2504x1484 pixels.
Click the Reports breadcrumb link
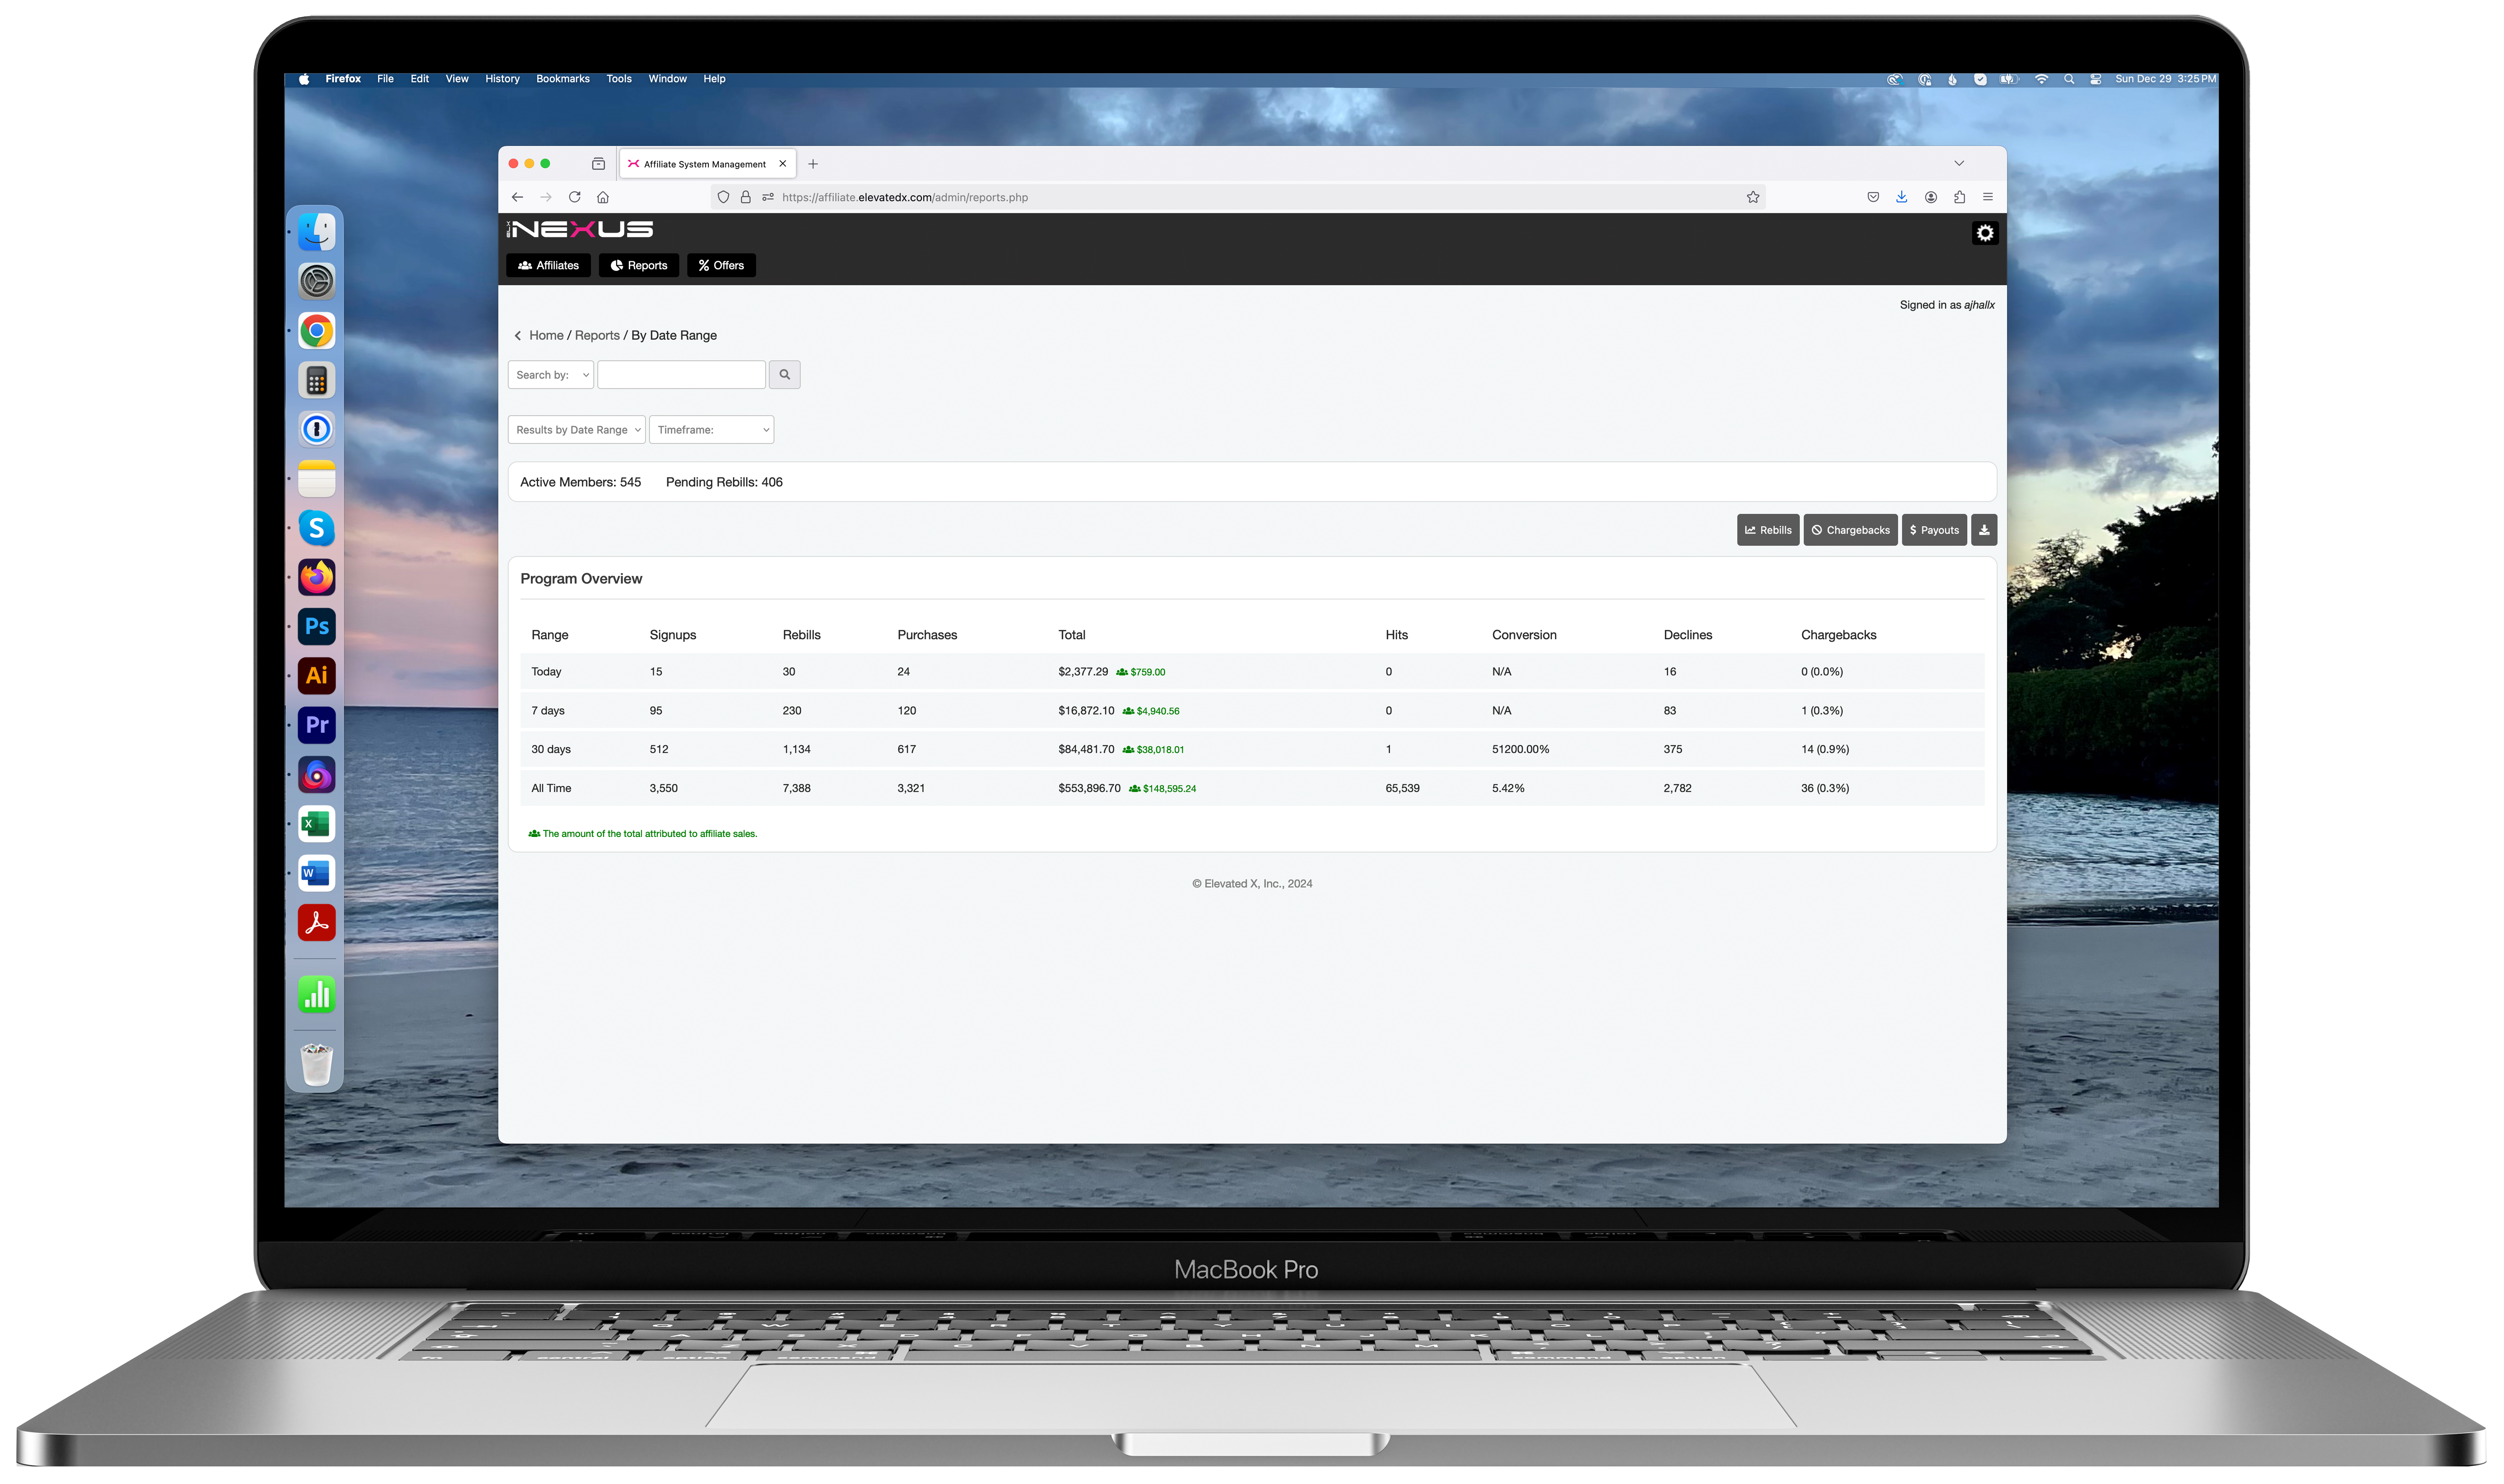(x=596, y=336)
